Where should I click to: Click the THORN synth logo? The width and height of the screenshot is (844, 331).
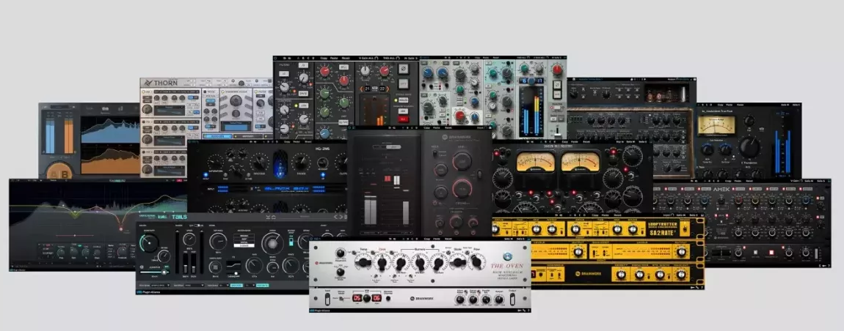pos(161,83)
